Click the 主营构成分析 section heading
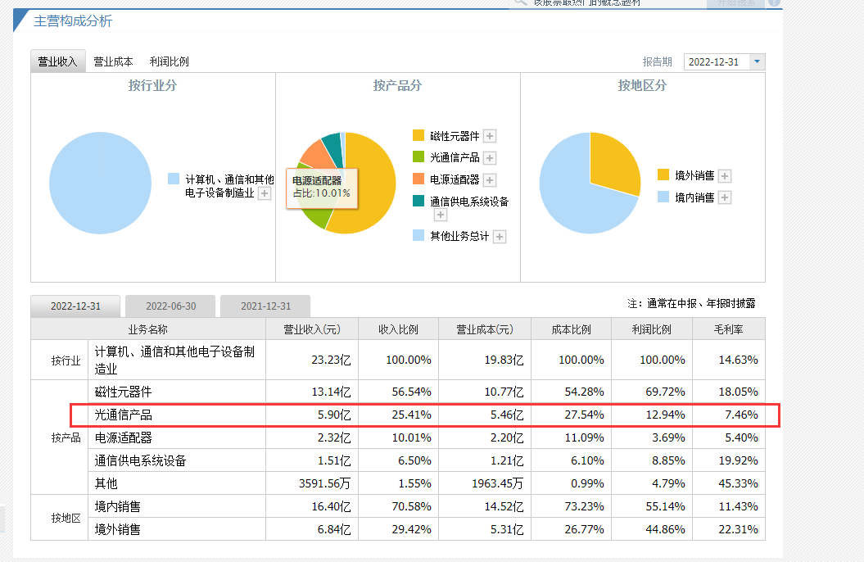 point(73,21)
